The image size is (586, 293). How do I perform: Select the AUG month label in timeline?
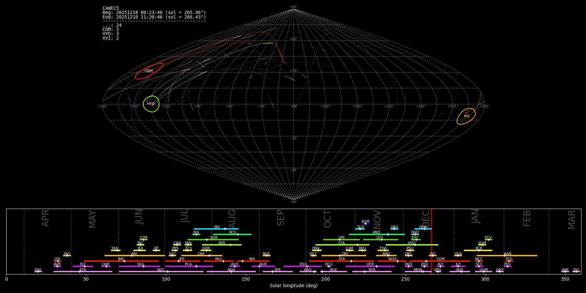(232, 218)
